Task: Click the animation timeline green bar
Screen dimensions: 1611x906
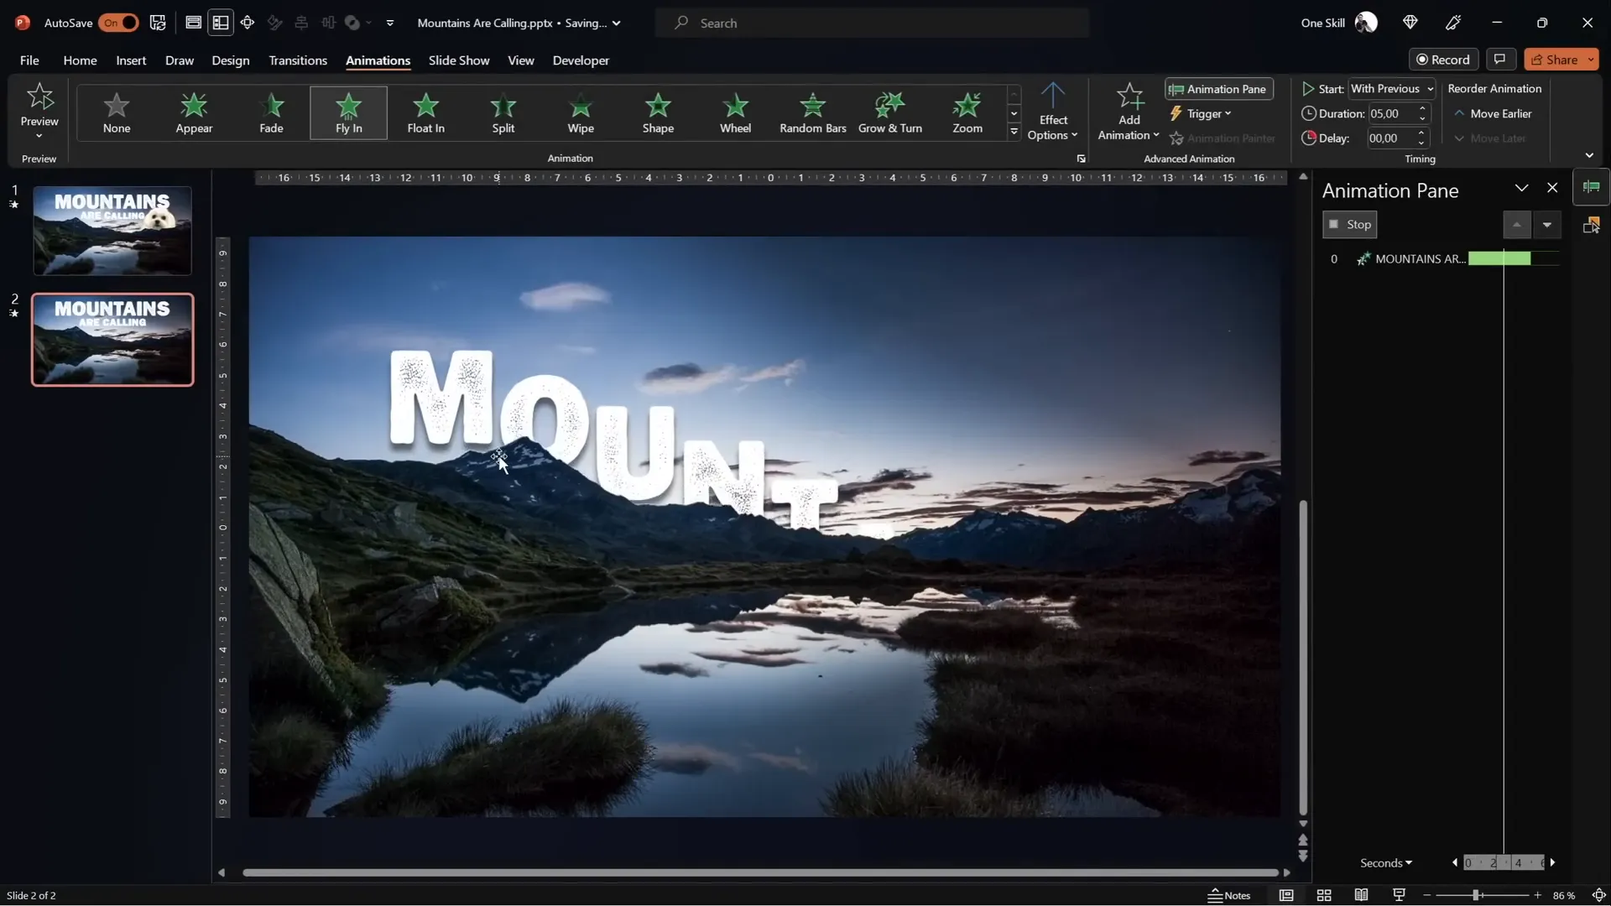Action: [1499, 259]
